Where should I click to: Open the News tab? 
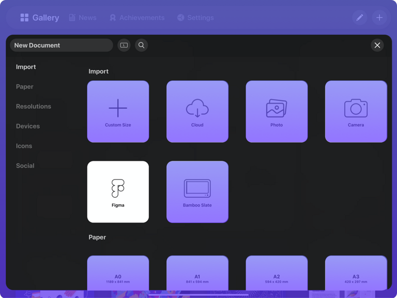tap(83, 18)
